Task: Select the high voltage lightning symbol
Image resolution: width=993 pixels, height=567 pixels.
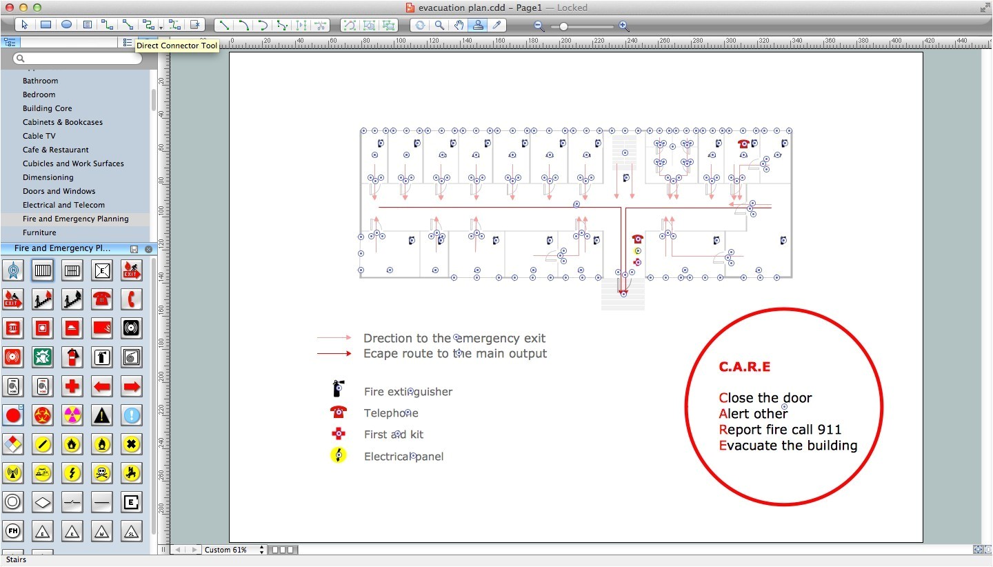Action: click(x=72, y=473)
